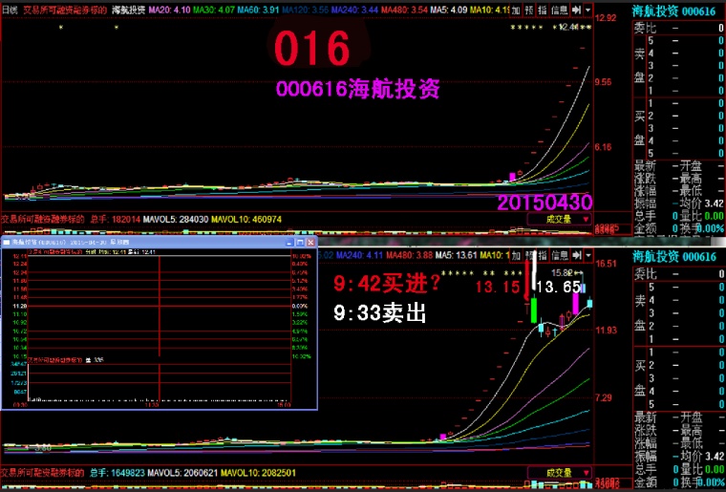Click the 指 indicator button in upper chart
Image resolution: width=726 pixels, height=492 pixels.
(543, 10)
